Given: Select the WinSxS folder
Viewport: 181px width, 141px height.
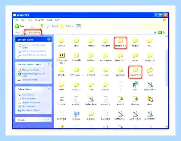Looking at the screenshot, I should pyautogui.click(x=106, y=86).
